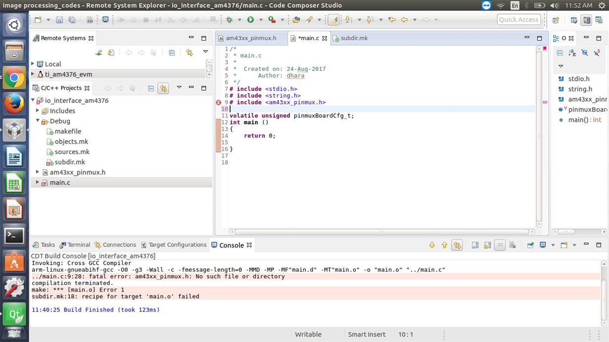Click the Sort alphabetically icon in Outline
The width and height of the screenshot is (609, 342).
pyautogui.click(x=572, y=53)
